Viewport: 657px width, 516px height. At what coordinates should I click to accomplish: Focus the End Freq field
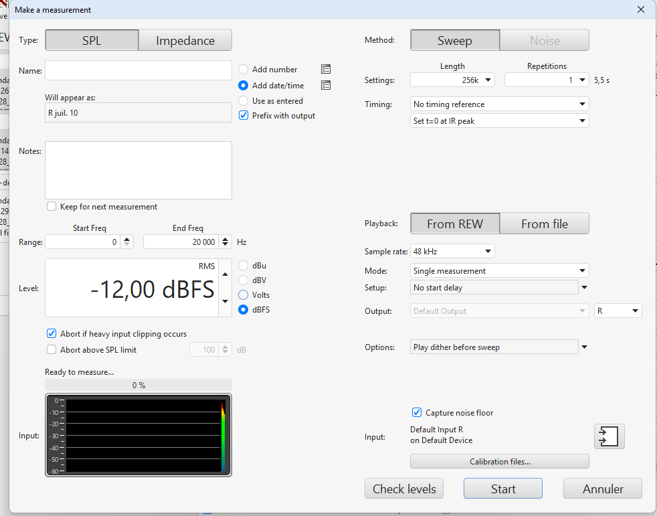tap(181, 242)
